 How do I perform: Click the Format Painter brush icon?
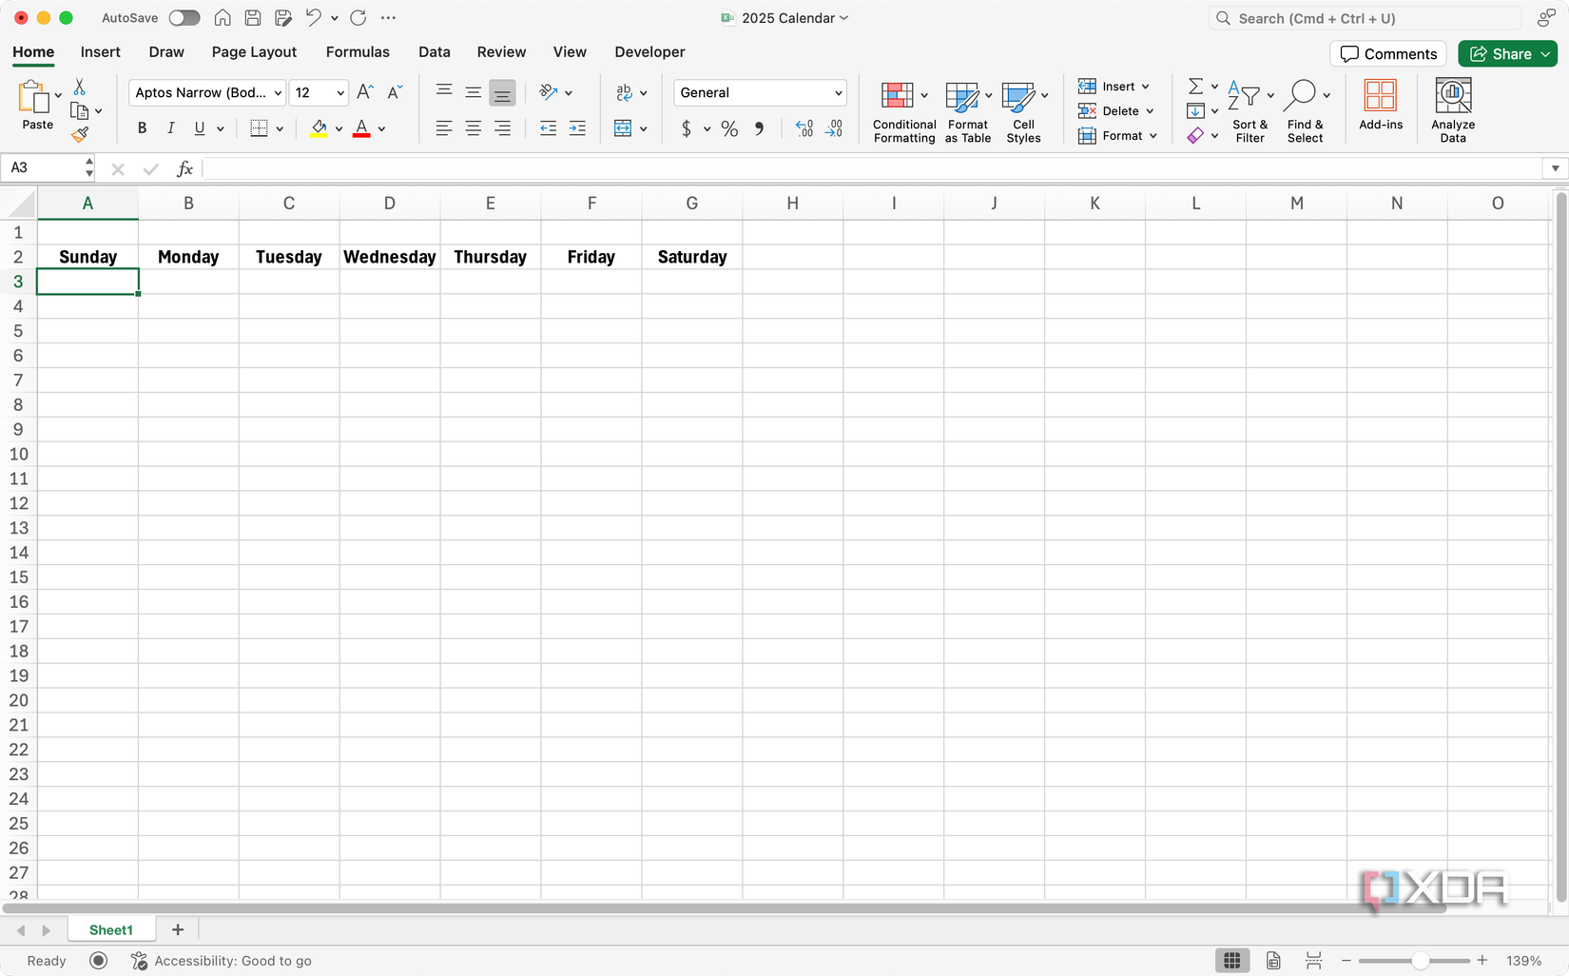tap(80, 134)
